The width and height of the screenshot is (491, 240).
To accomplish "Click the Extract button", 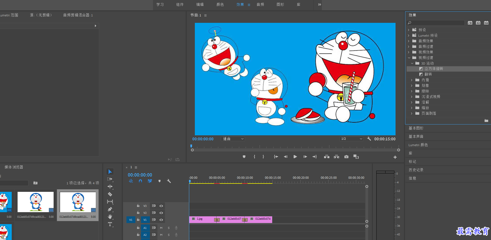I will pyautogui.click(x=336, y=157).
